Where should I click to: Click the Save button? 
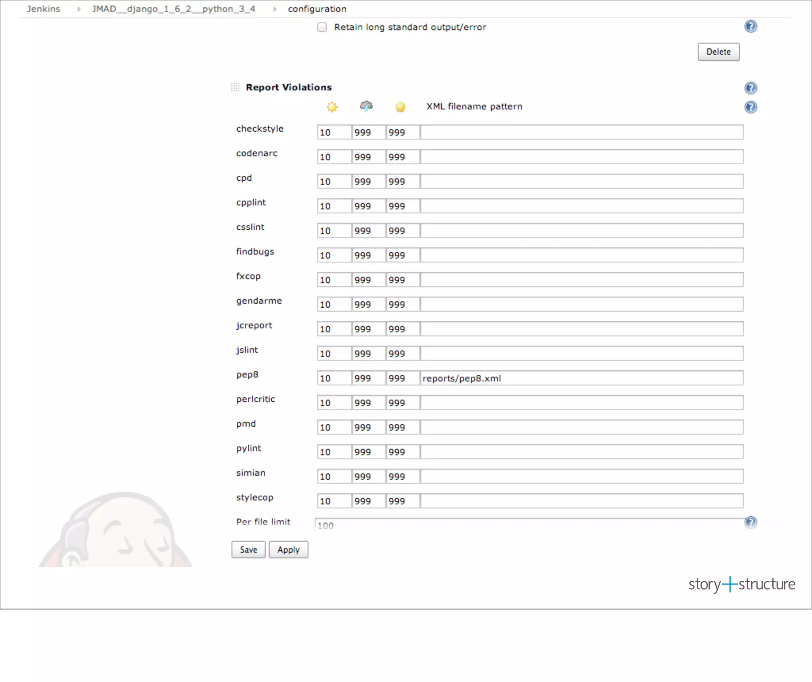[x=249, y=550]
